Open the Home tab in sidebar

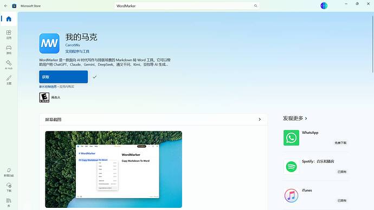point(9,19)
